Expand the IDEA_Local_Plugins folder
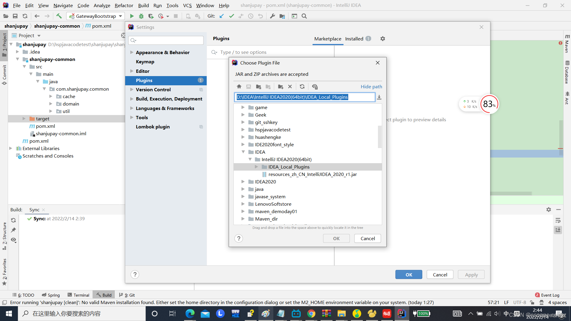Screen dimensions: 571x321 256,167
